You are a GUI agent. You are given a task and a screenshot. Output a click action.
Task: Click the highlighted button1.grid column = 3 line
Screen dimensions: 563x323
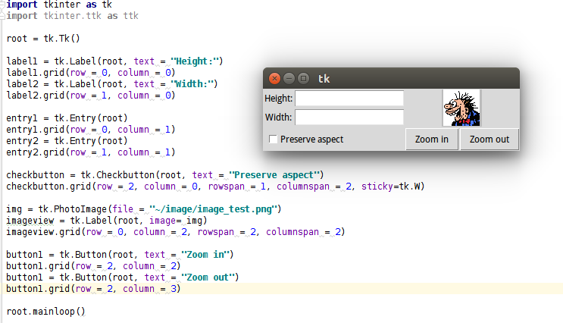pyautogui.click(x=93, y=289)
